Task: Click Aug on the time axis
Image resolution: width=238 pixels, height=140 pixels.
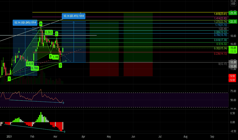Action: 185,136
